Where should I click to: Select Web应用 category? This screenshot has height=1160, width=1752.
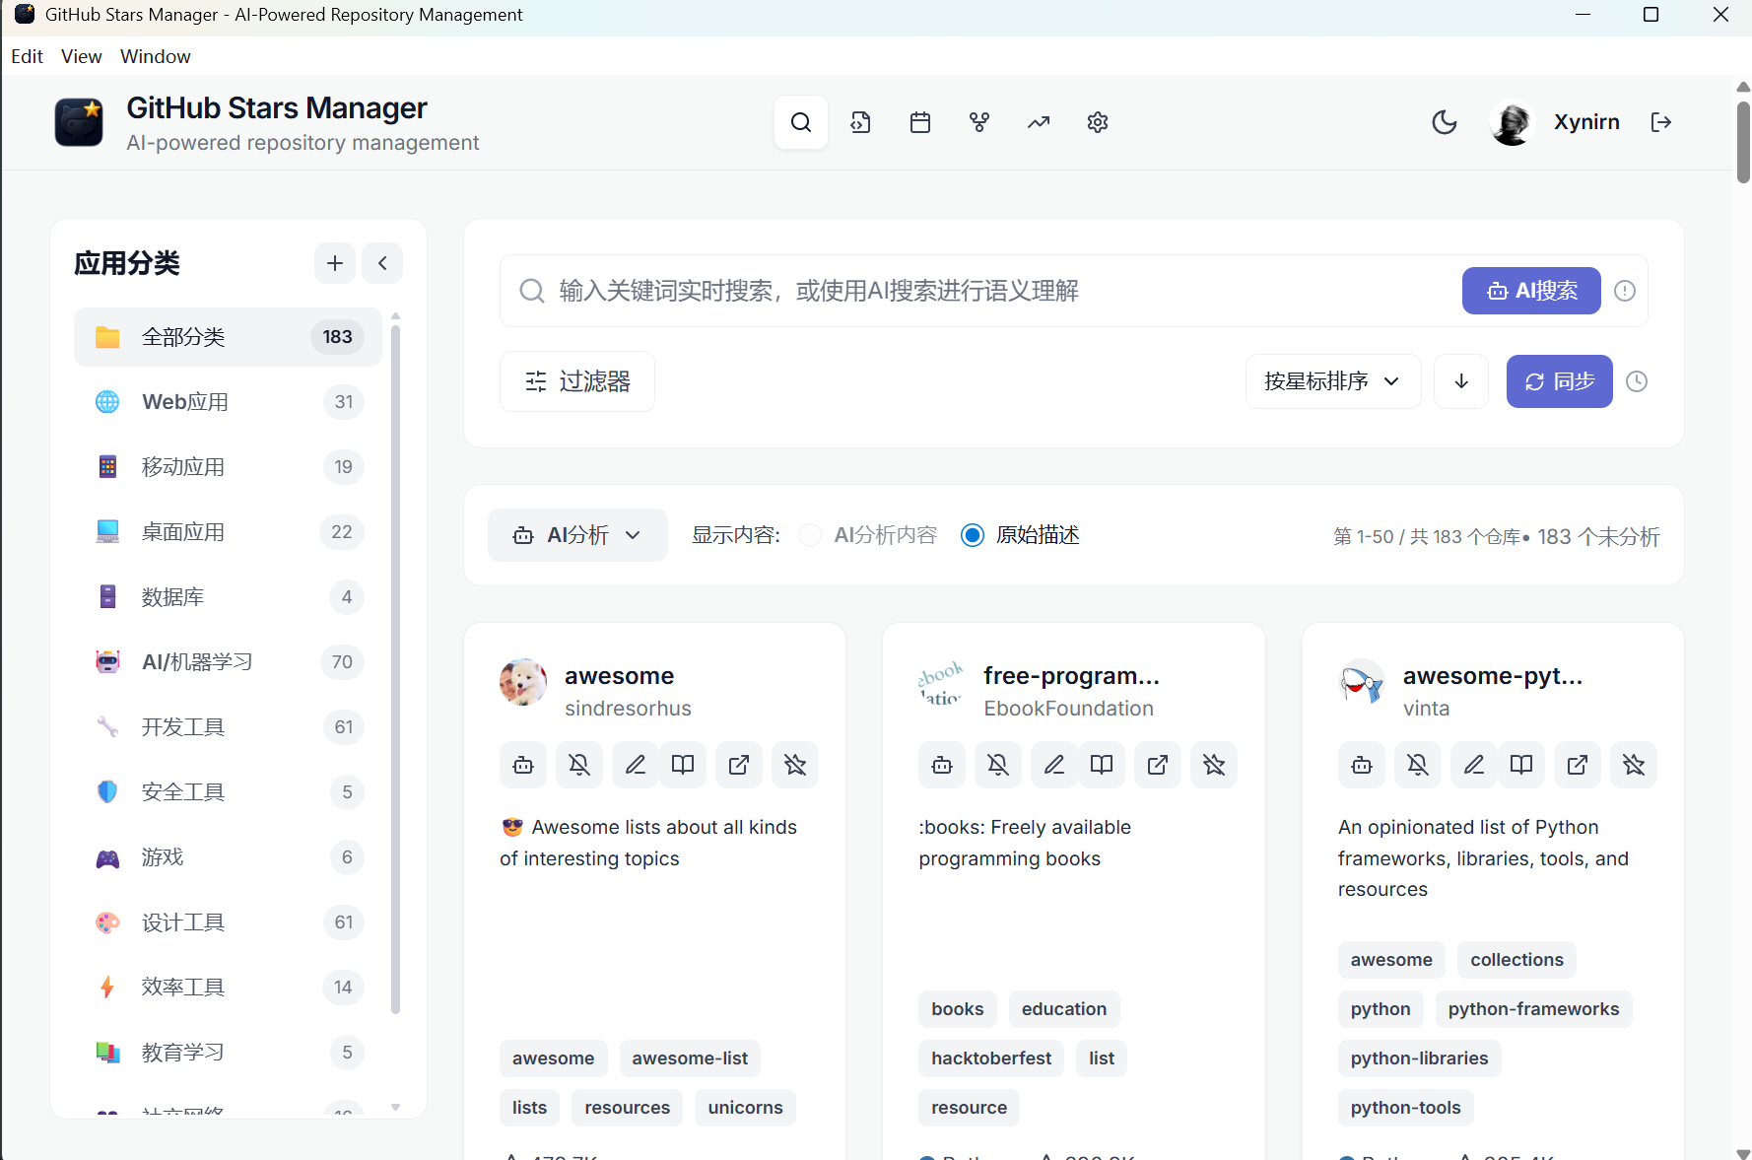pyautogui.click(x=228, y=402)
